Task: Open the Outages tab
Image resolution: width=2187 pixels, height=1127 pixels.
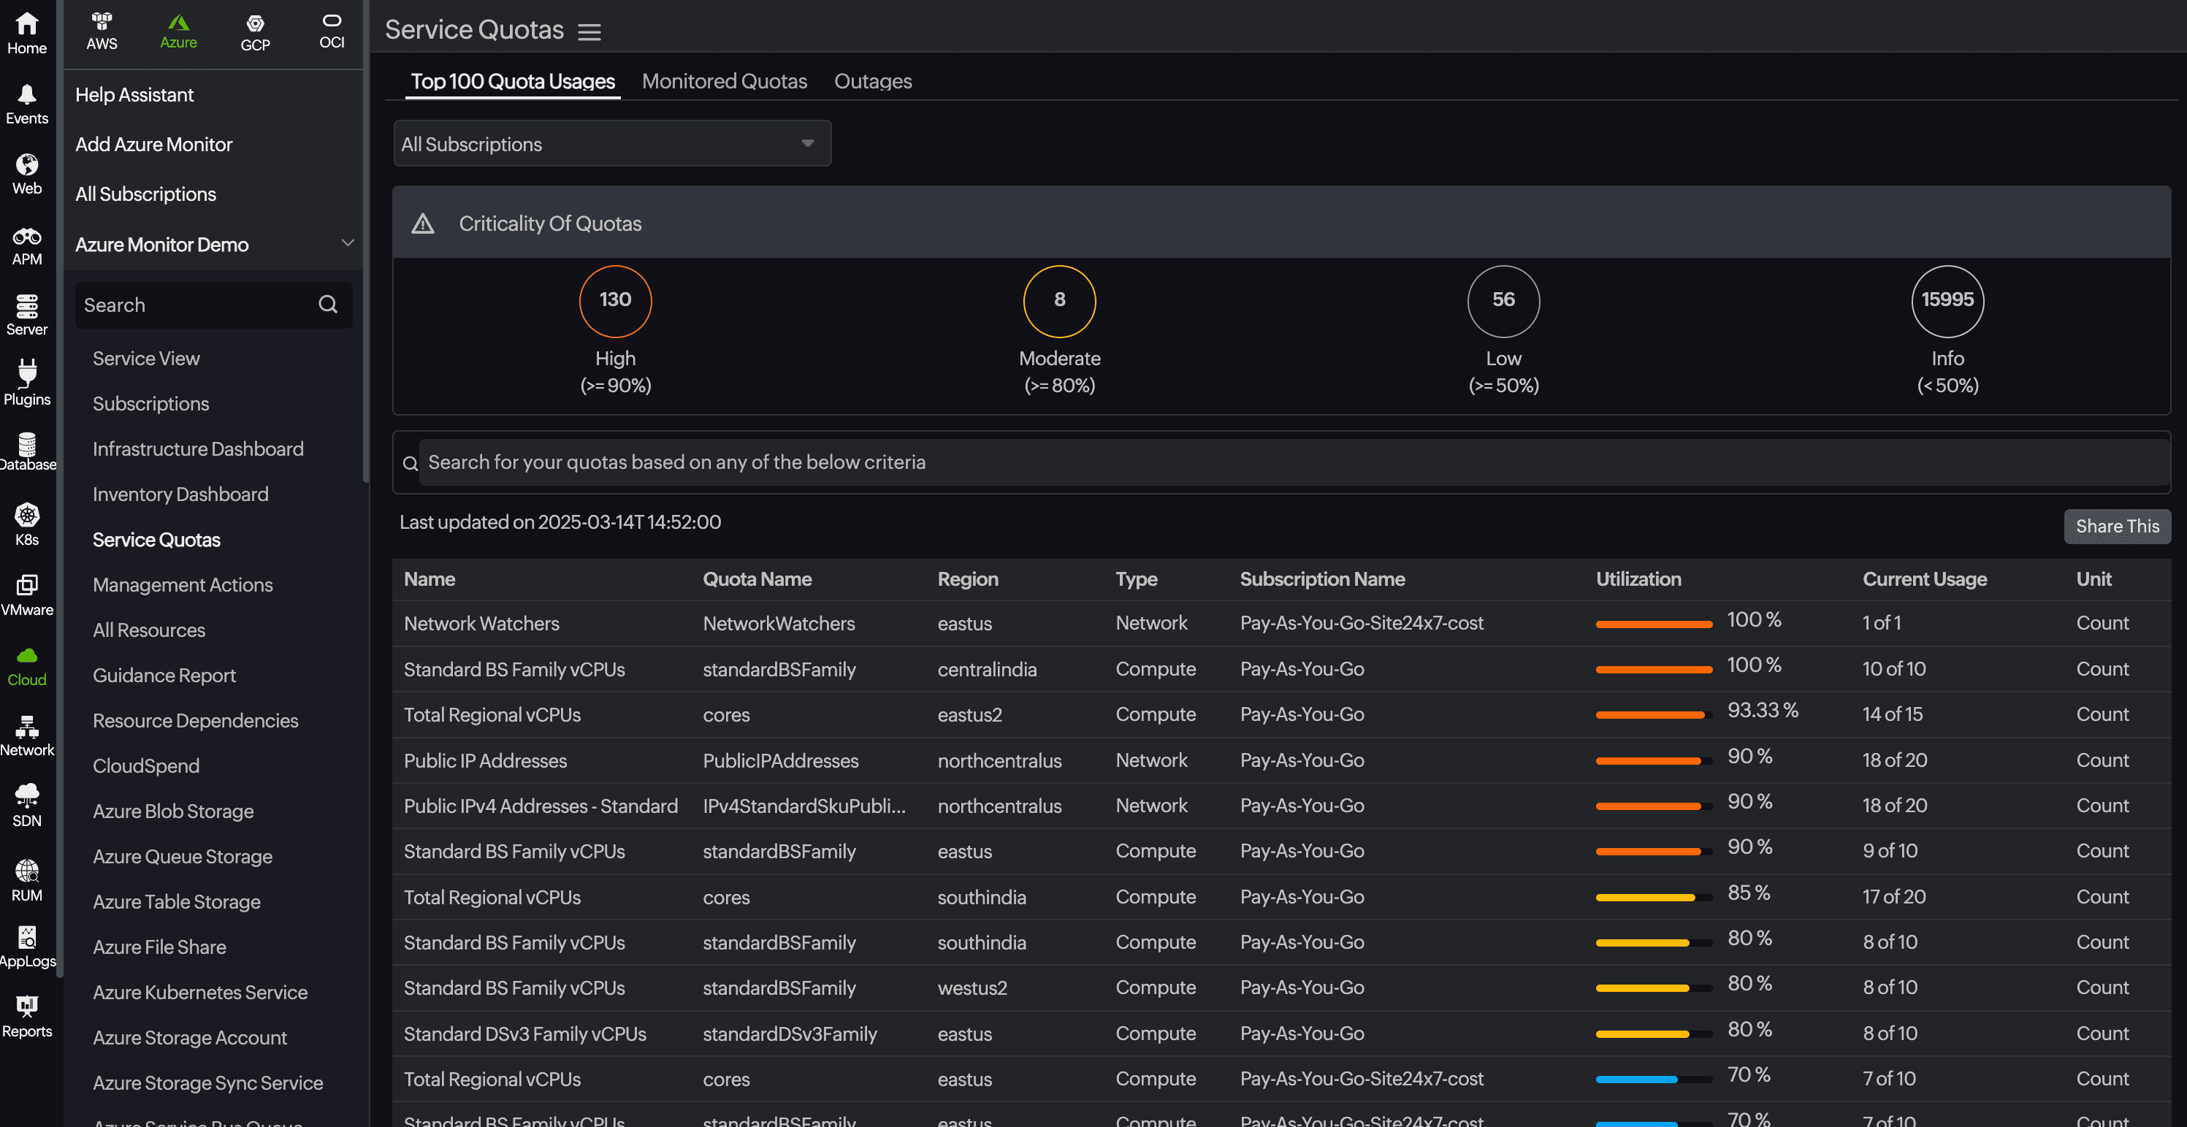Action: pyautogui.click(x=873, y=80)
